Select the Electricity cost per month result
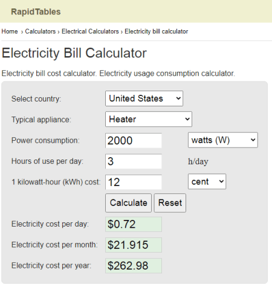This screenshot has width=272, height=287. click(134, 245)
